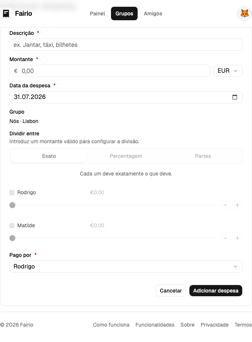Toggle the Rodrigo checkbox
The image size is (252, 342).
click(x=12, y=193)
